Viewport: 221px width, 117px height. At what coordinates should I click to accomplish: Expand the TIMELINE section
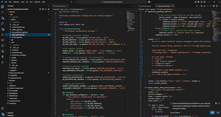pos(28,115)
